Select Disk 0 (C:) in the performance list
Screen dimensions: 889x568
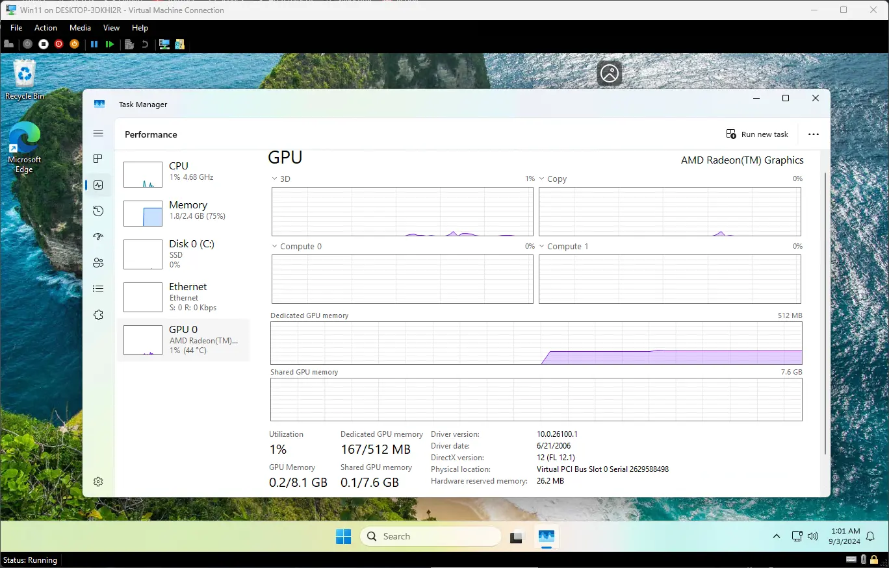pyautogui.click(x=183, y=254)
